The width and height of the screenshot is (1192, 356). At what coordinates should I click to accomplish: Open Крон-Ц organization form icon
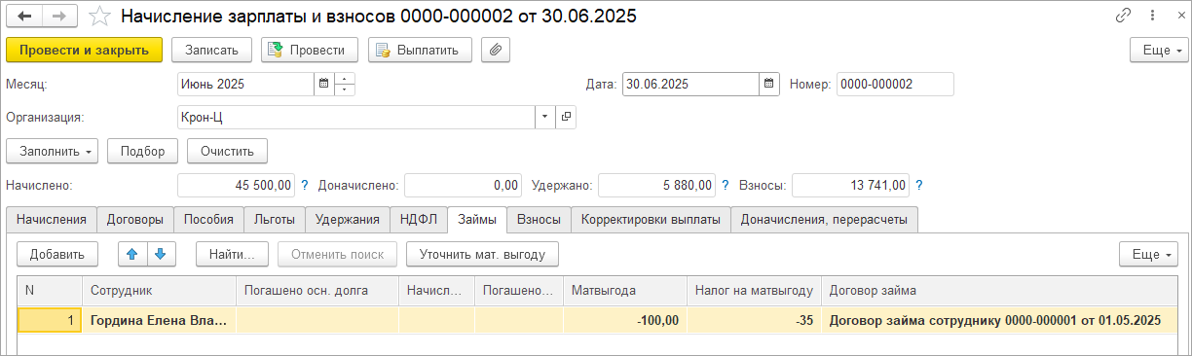coord(566,118)
